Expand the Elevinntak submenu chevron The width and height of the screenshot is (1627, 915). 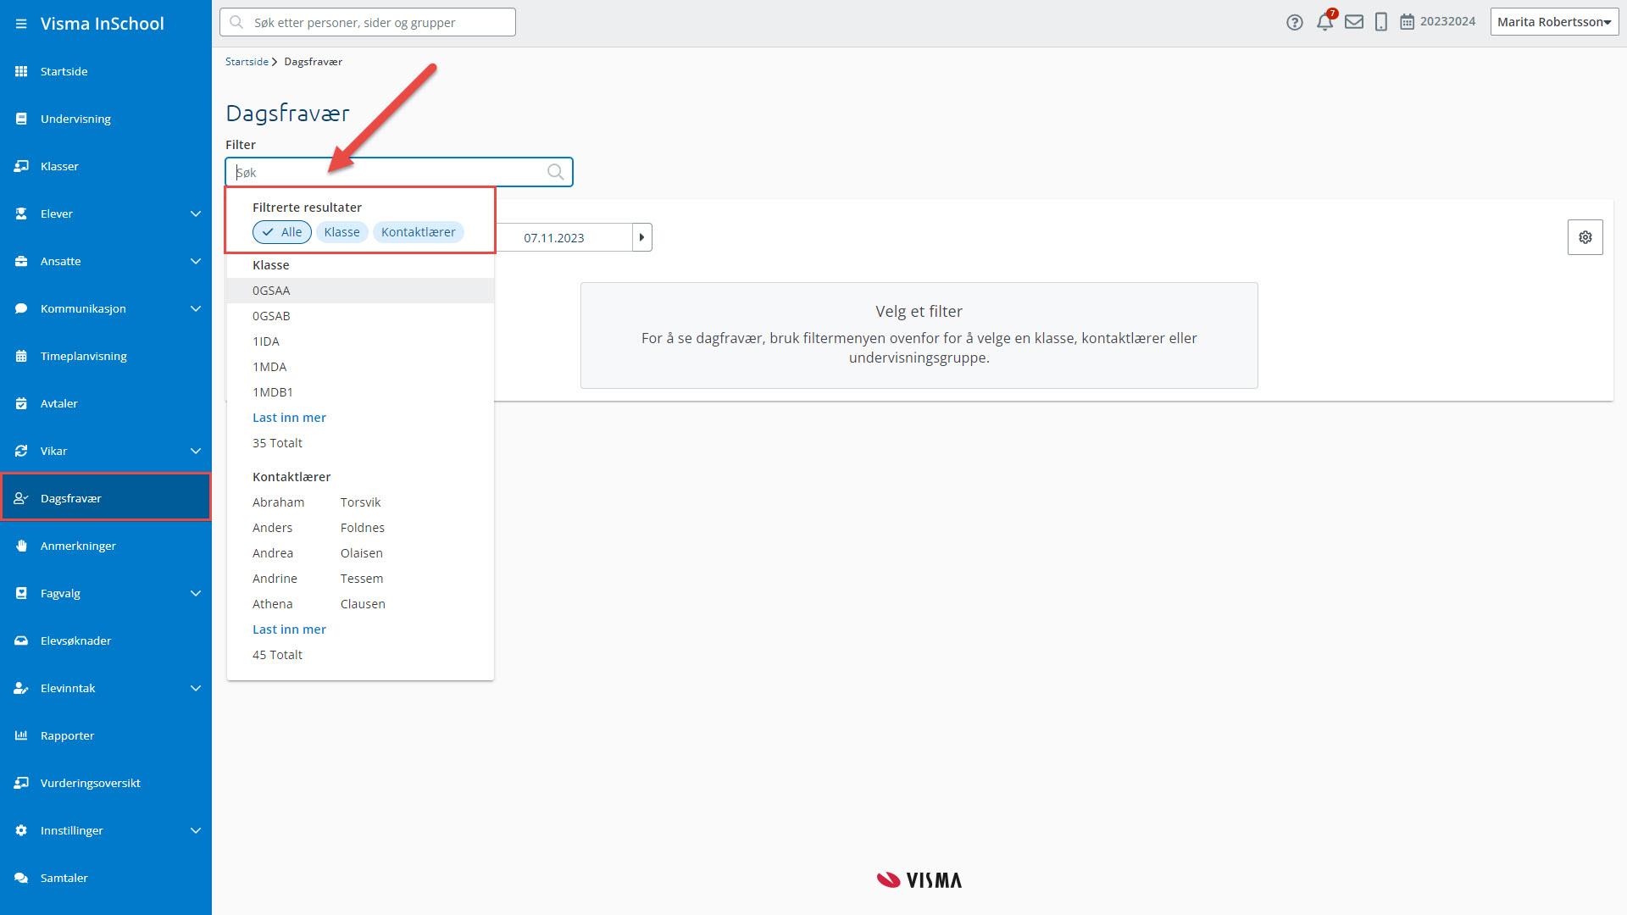pyautogui.click(x=196, y=688)
